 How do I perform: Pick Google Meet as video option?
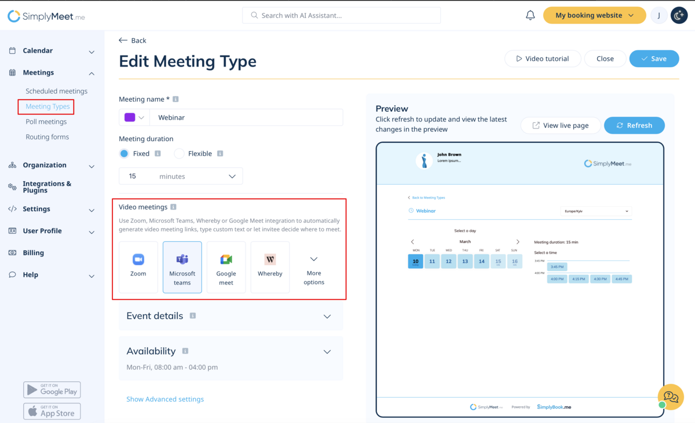tap(226, 267)
